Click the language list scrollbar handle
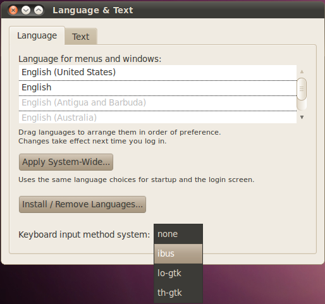Screen dimensions: 325x304 pyautogui.click(x=302, y=89)
